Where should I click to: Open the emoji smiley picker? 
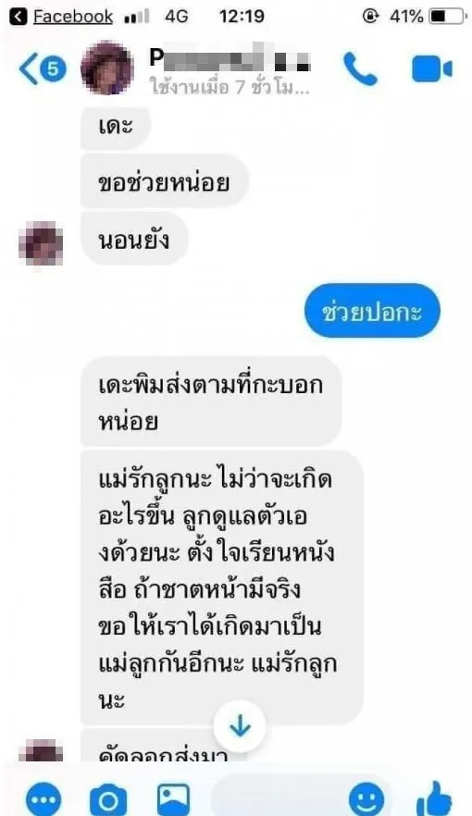tap(366, 800)
